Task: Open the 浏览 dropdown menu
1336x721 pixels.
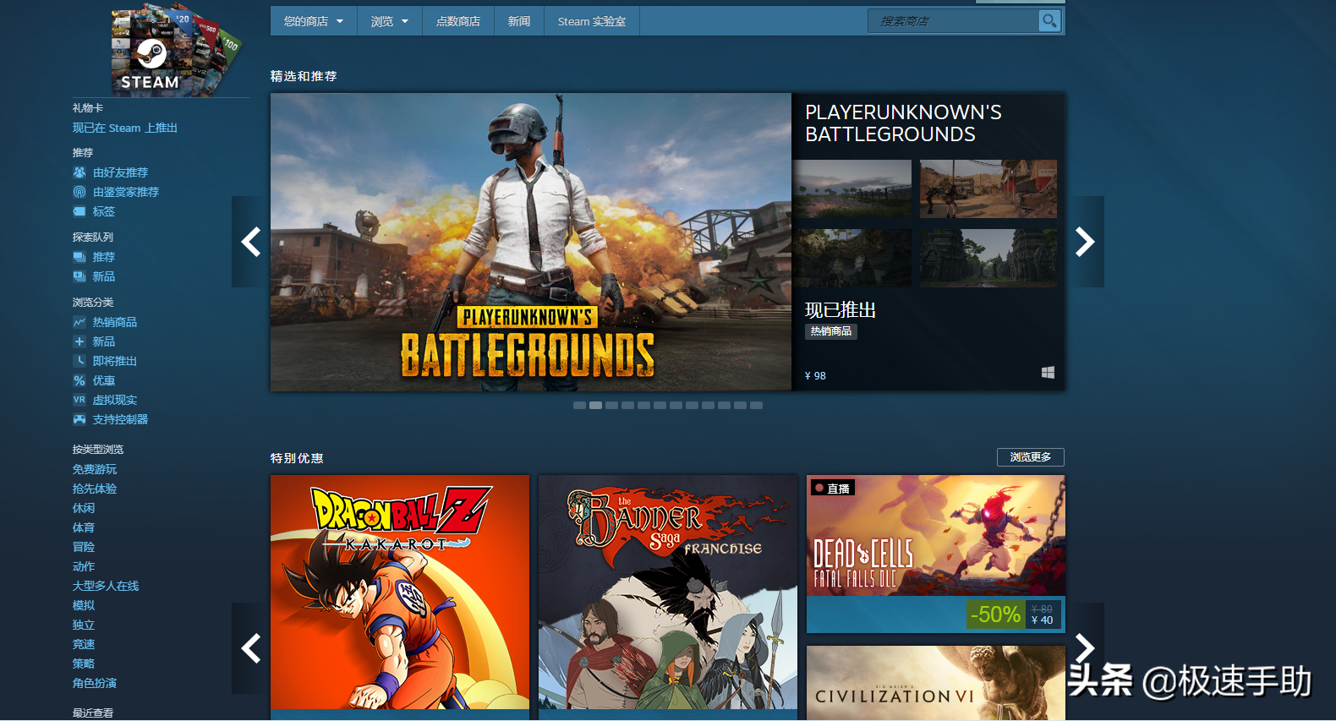Action: click(x=389, y=21)
